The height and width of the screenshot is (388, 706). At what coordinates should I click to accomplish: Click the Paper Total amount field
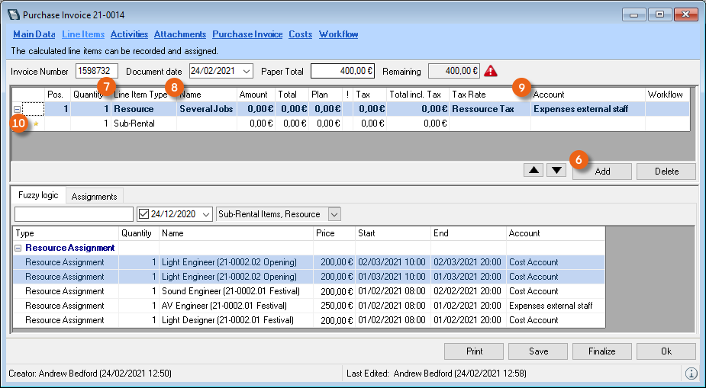click(x=342, y=71)
